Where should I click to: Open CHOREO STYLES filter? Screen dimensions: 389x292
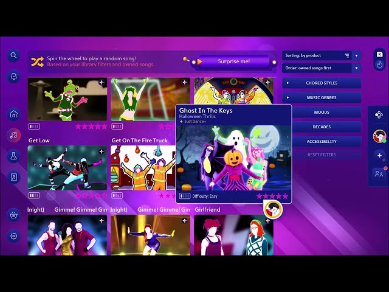coord(322,83)
